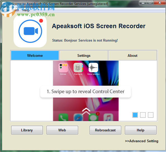Click the Bonjour Services status text
This screenshot has height=152, width=166.
pos(85,40)
